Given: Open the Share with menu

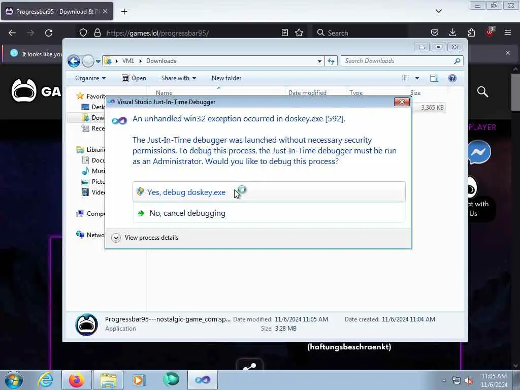Looking at the screenshot, I should (178, 78).
